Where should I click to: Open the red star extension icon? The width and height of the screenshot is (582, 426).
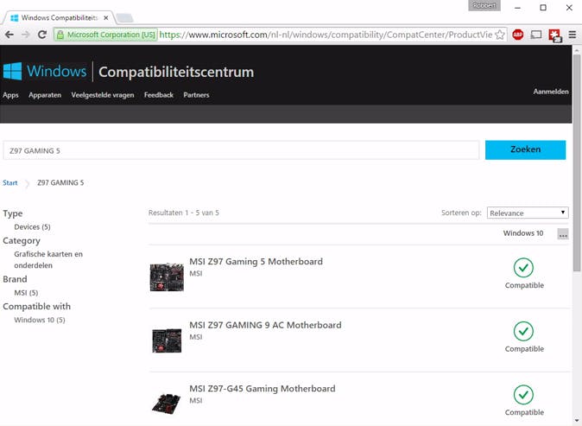point(555,35)
